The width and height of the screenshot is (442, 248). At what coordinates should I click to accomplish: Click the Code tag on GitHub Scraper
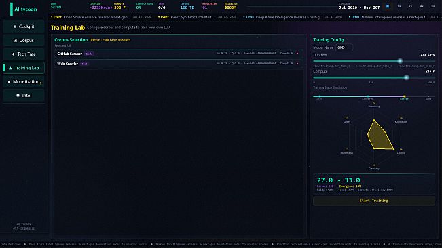click(89, 54)
